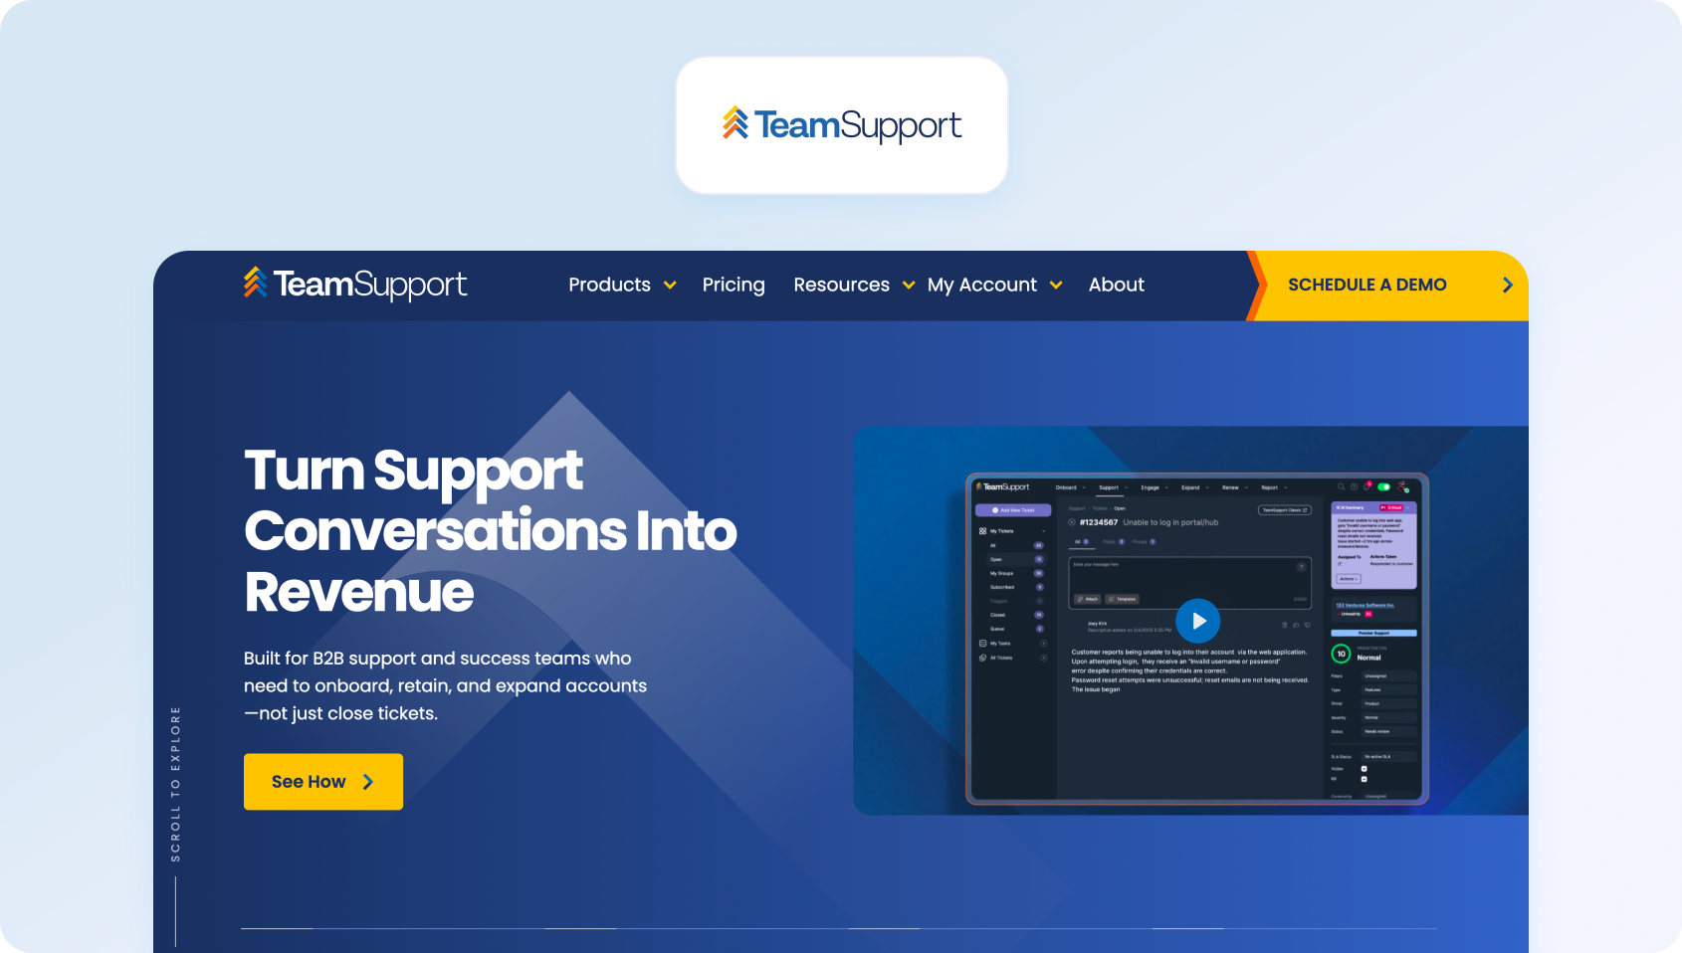Expand the Resources dropdown chevron
1682x953 pixels.
pyautogui.click(x=909, y=286)
